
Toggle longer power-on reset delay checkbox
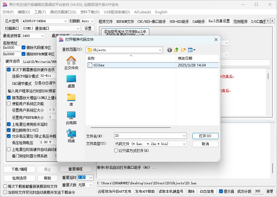(x=9, y=124)
